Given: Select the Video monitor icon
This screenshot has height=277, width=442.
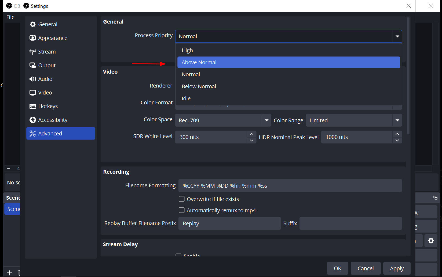Looking at the screenshot, I should pos(33,93).
